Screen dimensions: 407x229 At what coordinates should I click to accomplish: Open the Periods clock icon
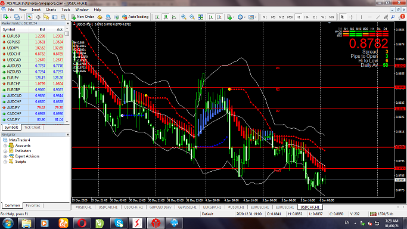240,17
